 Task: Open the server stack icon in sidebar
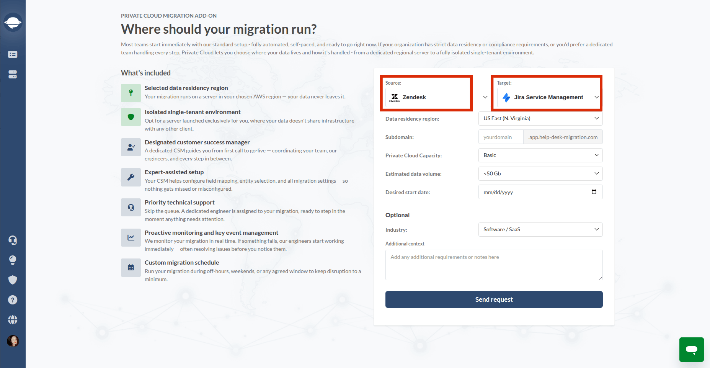[13, 74]
